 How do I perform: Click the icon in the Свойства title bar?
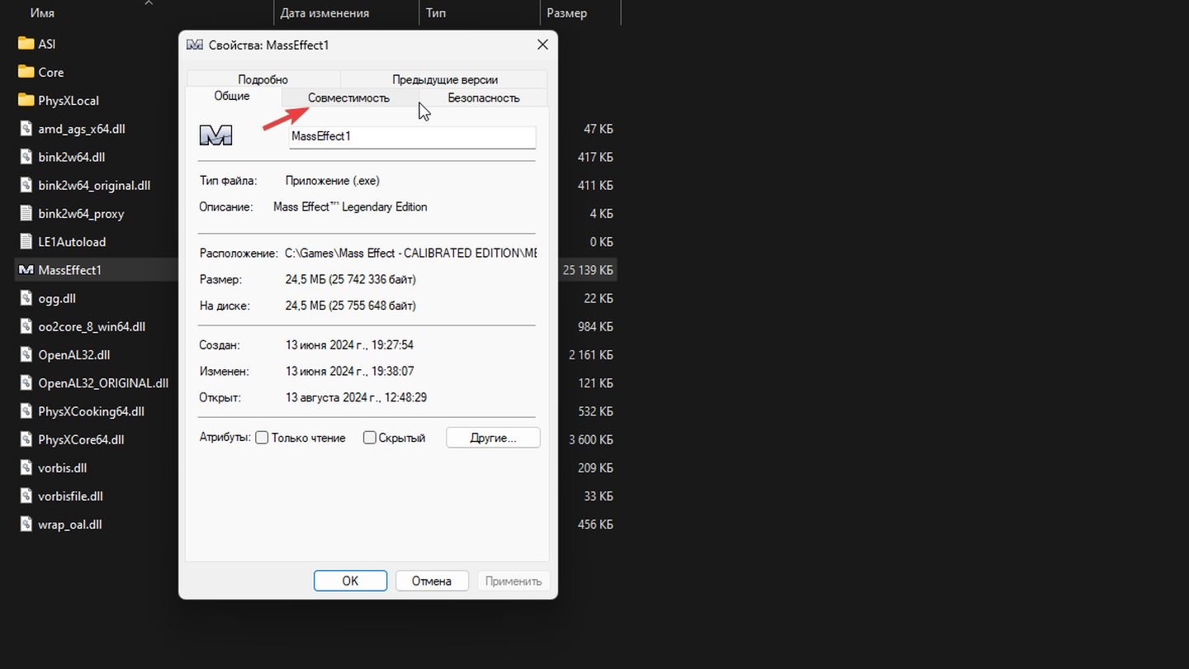click(195, 45)
